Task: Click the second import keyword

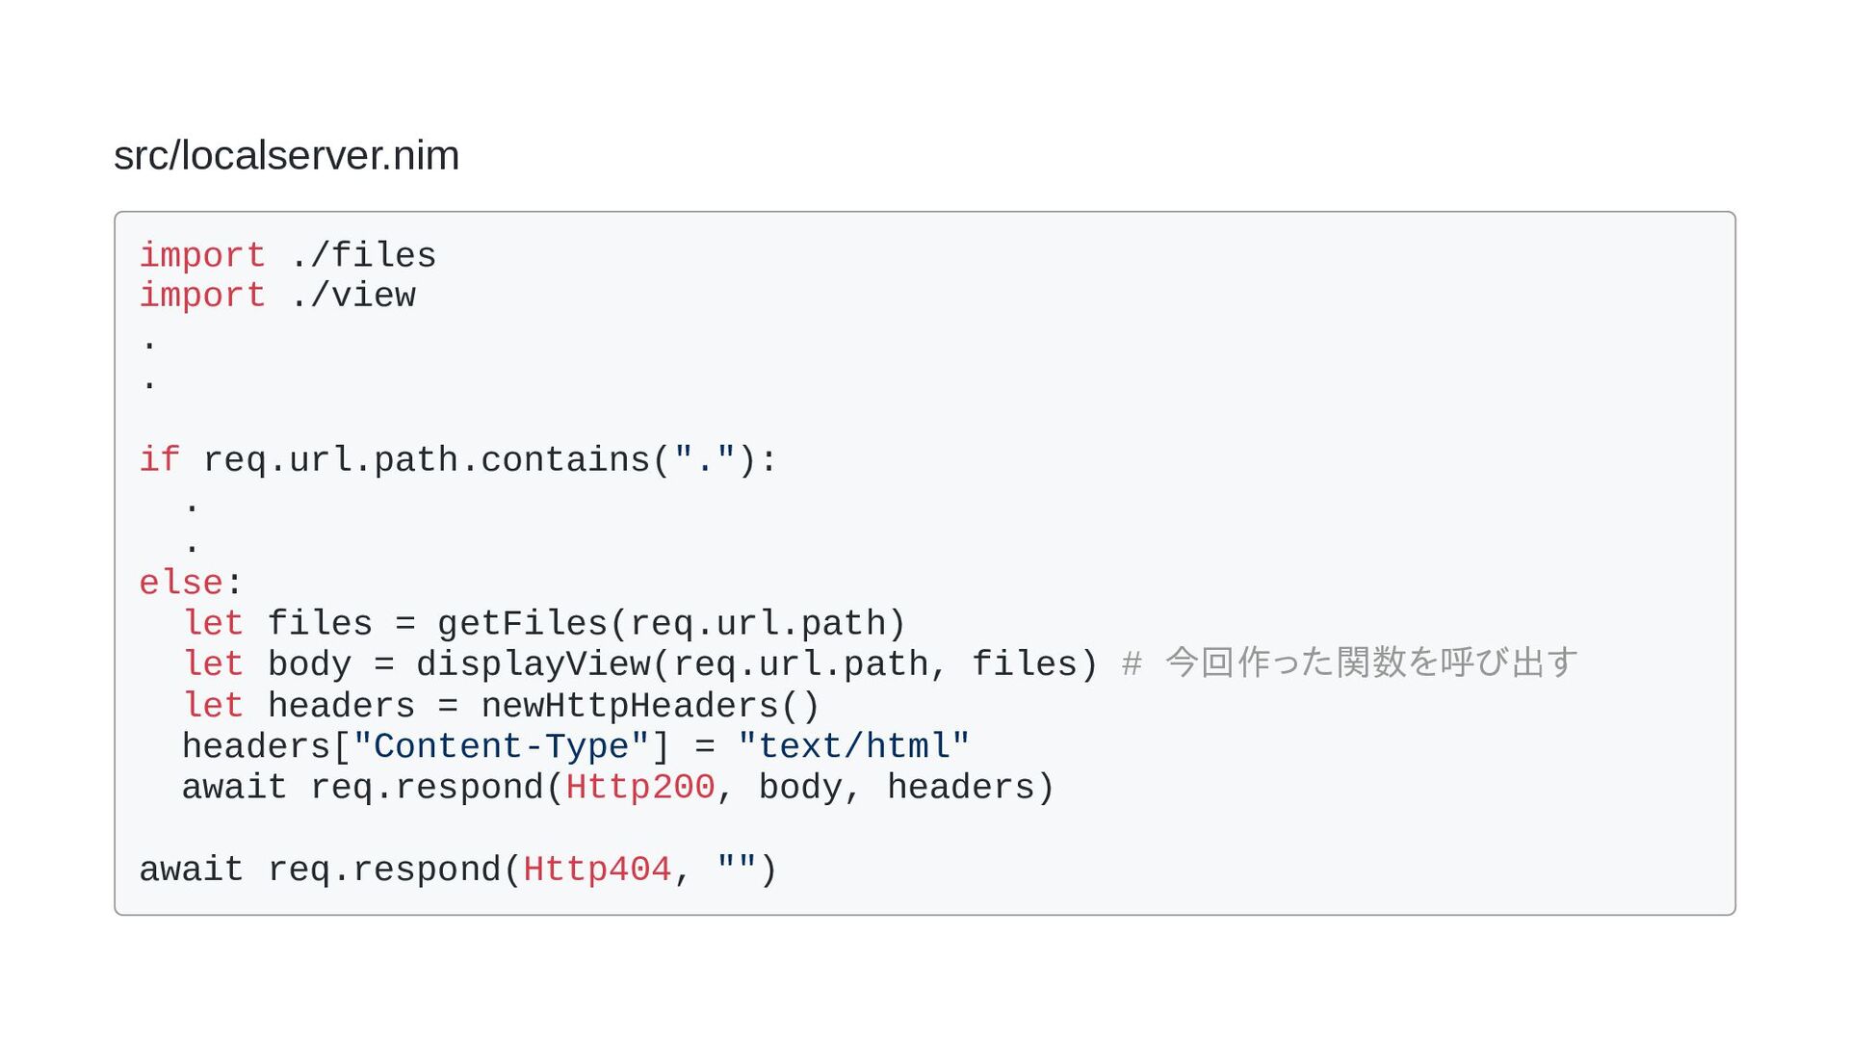Action: 202,296
